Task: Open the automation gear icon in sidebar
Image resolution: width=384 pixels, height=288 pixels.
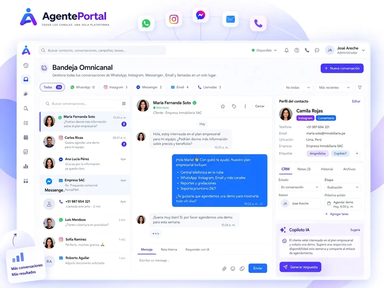Action: point(26,94)
